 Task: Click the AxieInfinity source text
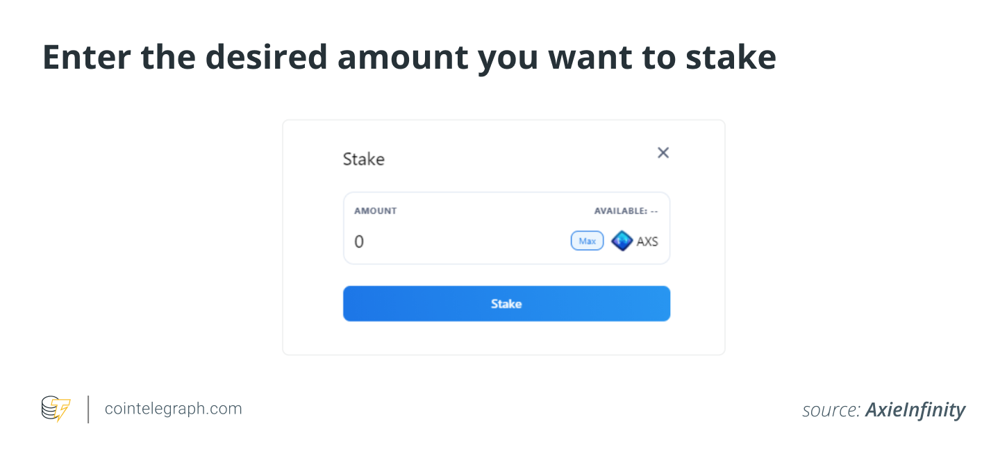[915, 410]
